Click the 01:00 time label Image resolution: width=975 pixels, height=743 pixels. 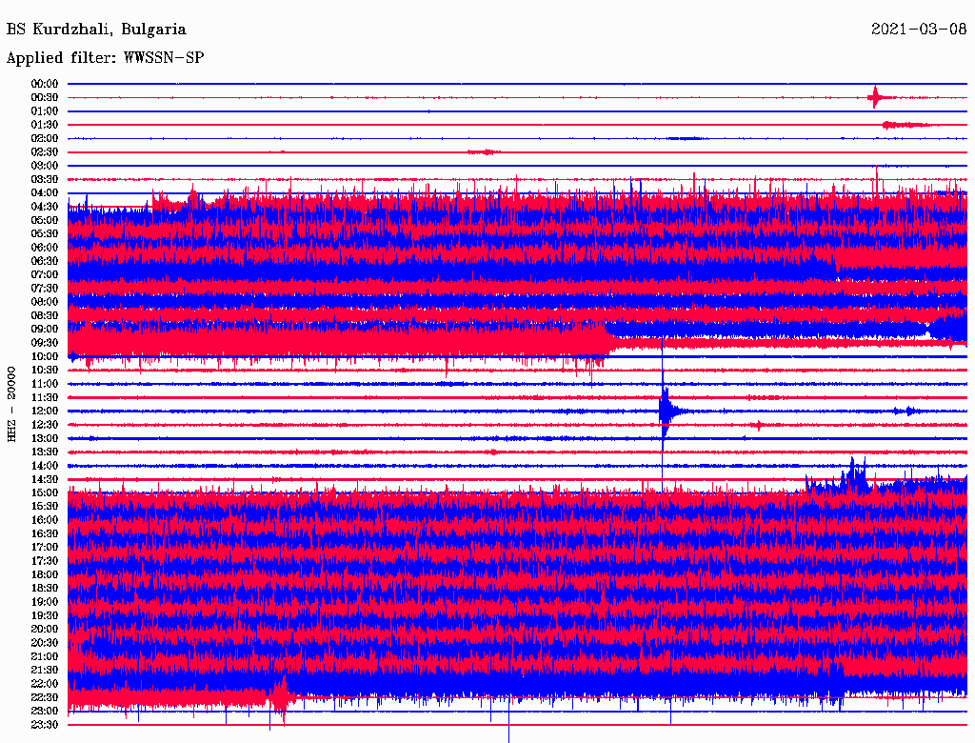45,111
